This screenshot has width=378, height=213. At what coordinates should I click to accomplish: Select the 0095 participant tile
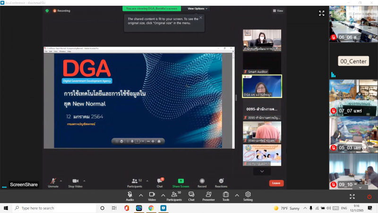[262, 109]
